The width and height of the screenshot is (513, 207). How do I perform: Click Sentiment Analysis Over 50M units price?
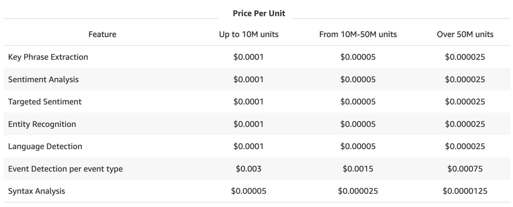pyautogui.click(x=465, y=79)
